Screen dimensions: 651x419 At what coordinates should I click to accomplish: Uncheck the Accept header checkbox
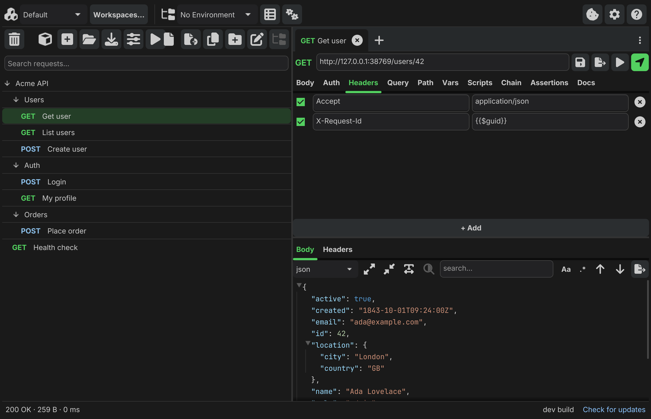tap(300, 102)
